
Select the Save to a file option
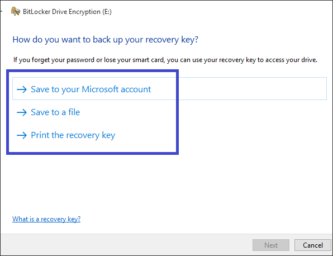[55, 112]
